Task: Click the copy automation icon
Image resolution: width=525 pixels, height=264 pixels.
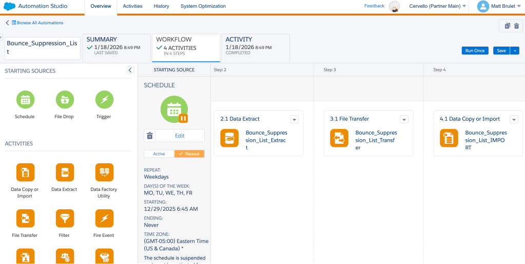Action: [x=507, y=26]
